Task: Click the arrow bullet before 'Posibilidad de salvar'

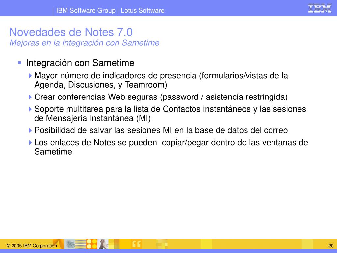Action: click(x=30, y=130)
